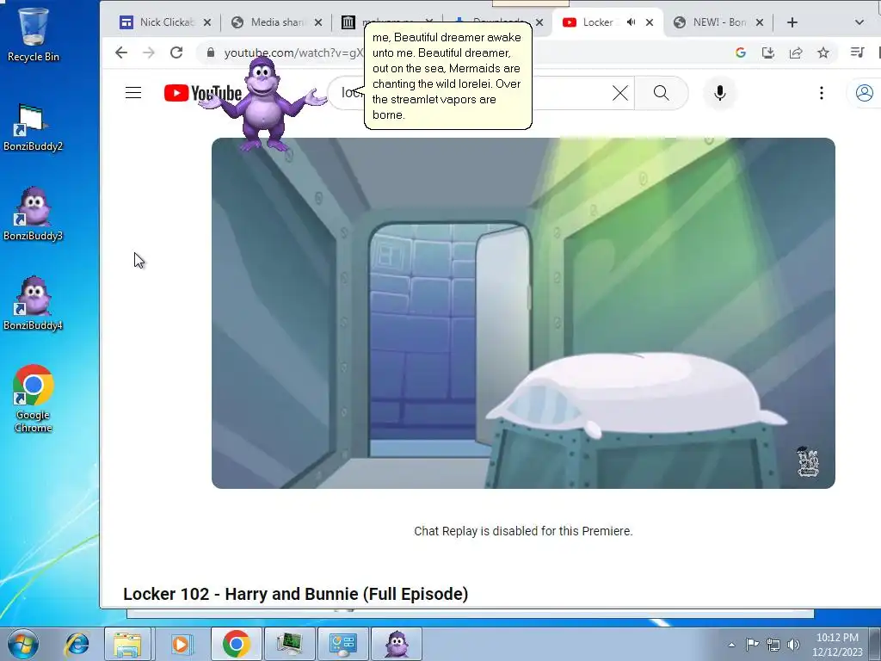Open YouTube settings three-dot menu
Screen dimensions: 881x661
[822, 93]
